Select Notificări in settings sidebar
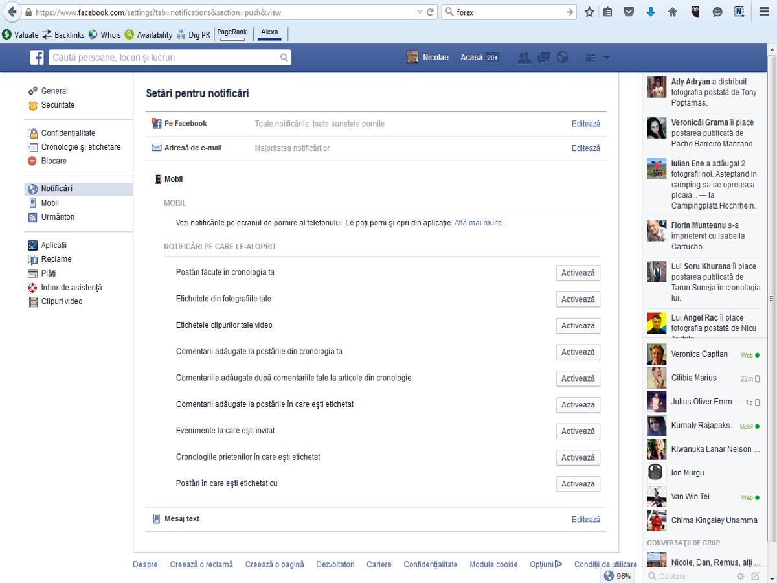This screenshot has width=777, height=583. (79, 189)
